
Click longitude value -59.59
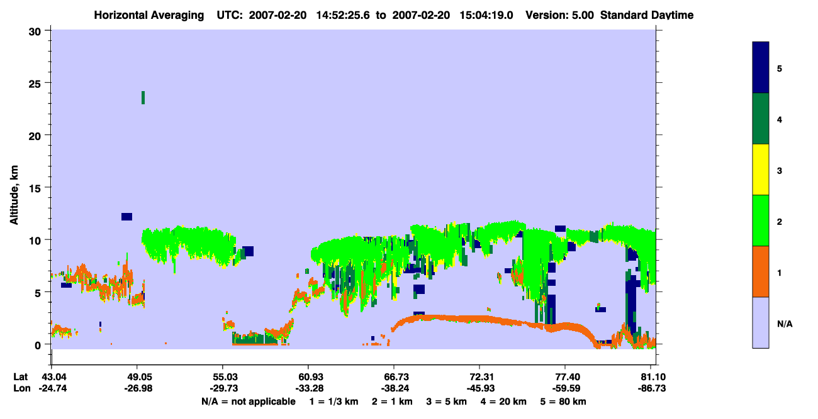[x=565, y=388]
